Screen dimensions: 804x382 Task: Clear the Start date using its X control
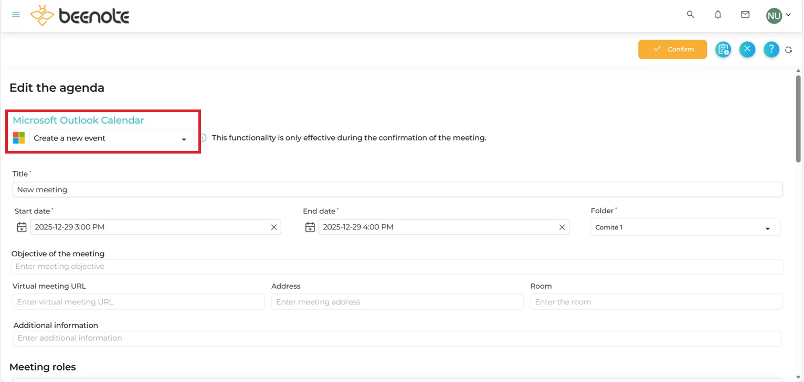point(273,227)
